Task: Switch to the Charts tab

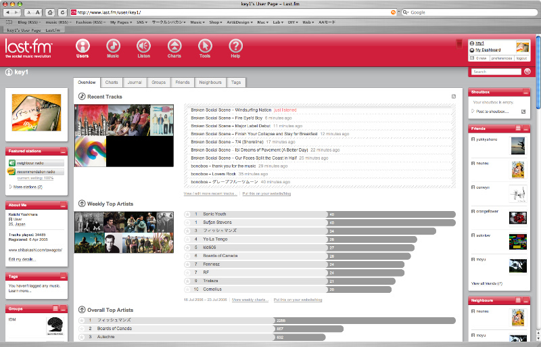Action: [x=112, y=83]
